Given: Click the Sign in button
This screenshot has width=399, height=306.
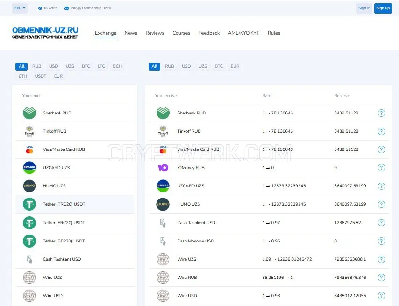Looking at the screenshot, I should (x=364, y=8).
